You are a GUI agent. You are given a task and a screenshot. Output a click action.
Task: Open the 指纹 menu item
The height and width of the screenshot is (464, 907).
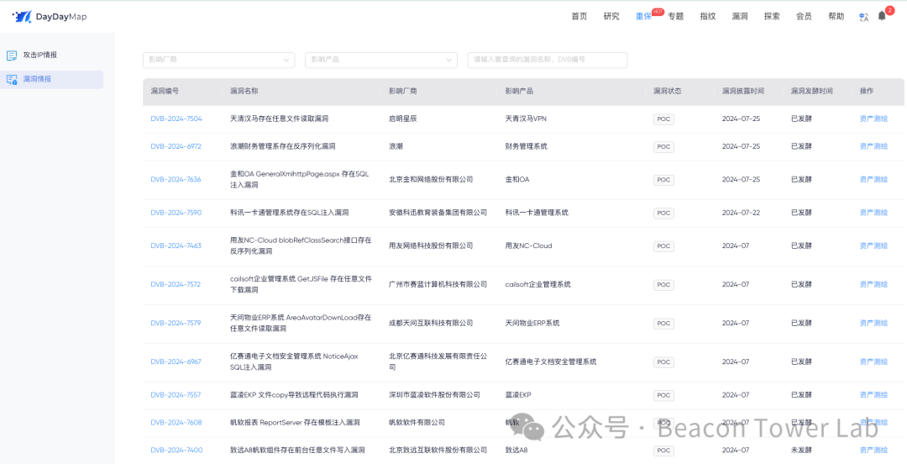(x=708, y=16)
